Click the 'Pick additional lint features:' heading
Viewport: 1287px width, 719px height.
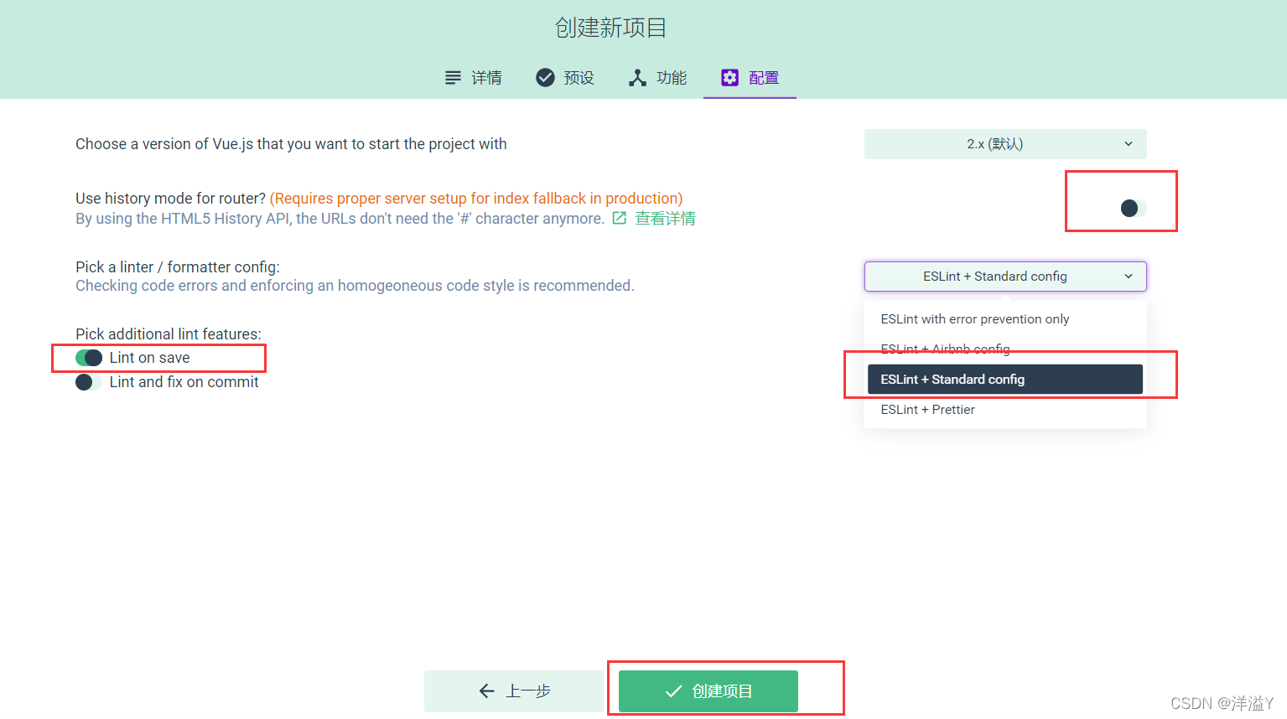[x=169, y=334]
